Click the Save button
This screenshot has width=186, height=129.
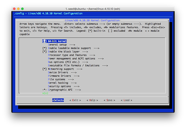[109, 100]
